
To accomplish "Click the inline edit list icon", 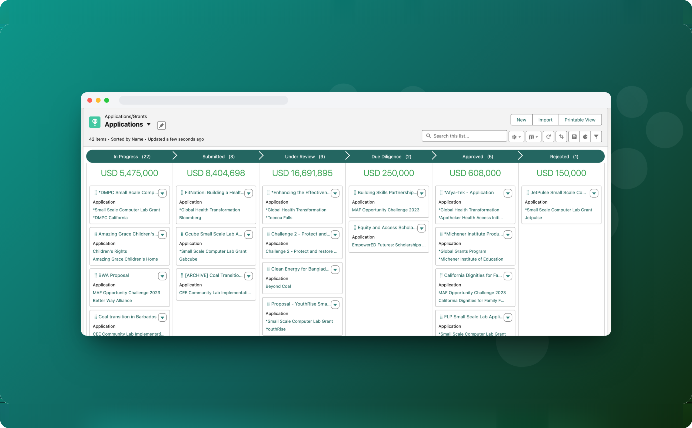I will [574, 137].
